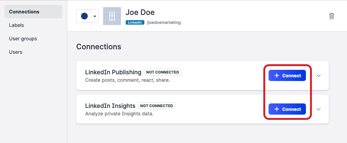The image size is (347, 143).
Task: Delete profile using the trash icon
Action: [332, 16]
